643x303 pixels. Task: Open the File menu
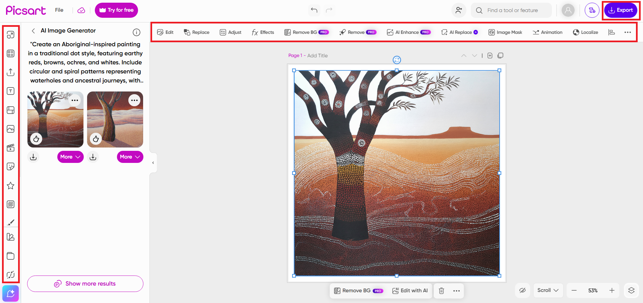[x=59, y=10]
